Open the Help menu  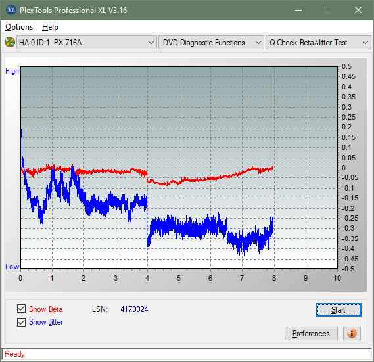click(50, 27)
